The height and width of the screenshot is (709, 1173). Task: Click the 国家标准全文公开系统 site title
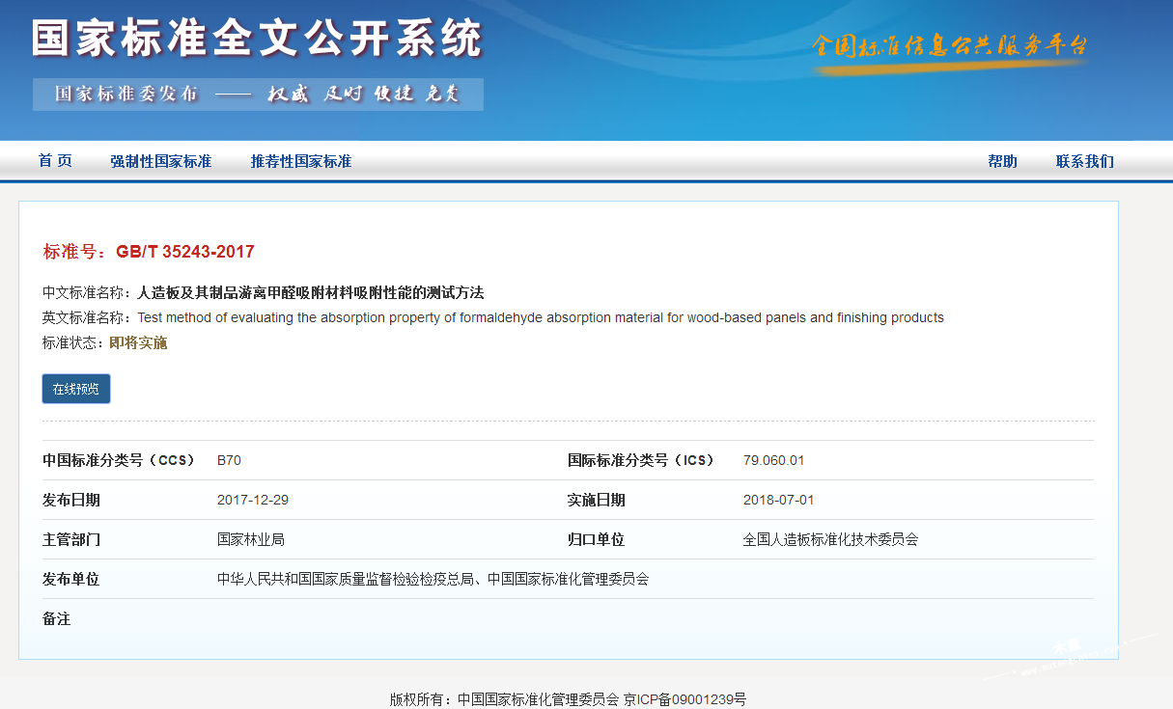point(257,40)
